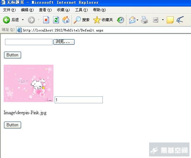The height and width of the screenshot is (158, 191).
Task: Open the 帮助(H) menu
Action: pos(99,10)
